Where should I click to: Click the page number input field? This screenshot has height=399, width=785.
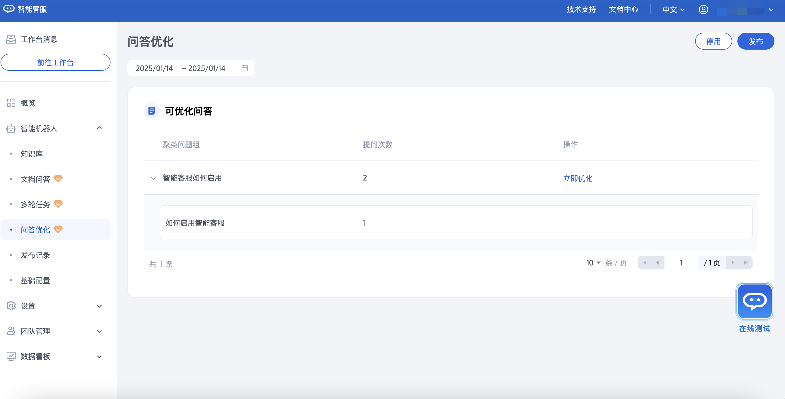[681, 263]
